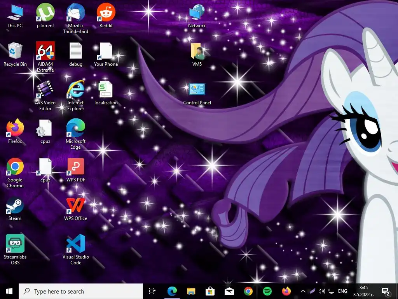
Task: Select the Streamlabs OBS shortcut
Action: click(x=15, y=250)
